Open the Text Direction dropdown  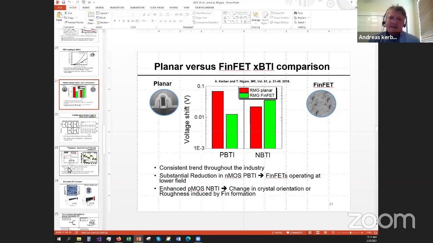tap(202, 13)
